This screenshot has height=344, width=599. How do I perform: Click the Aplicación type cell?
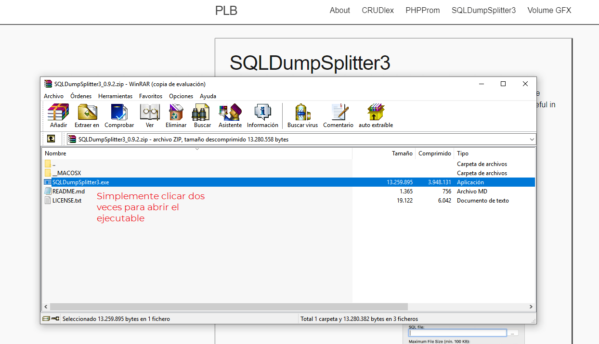click(470, 182)
